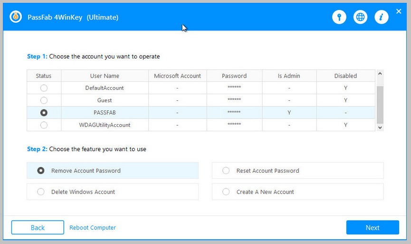Select the DefaultAccount radio button

coord(44,88)
